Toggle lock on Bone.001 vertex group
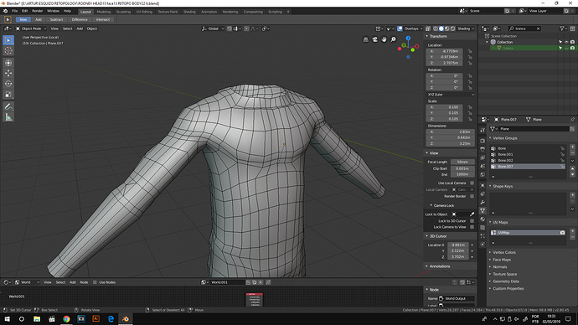 (563, 154)
